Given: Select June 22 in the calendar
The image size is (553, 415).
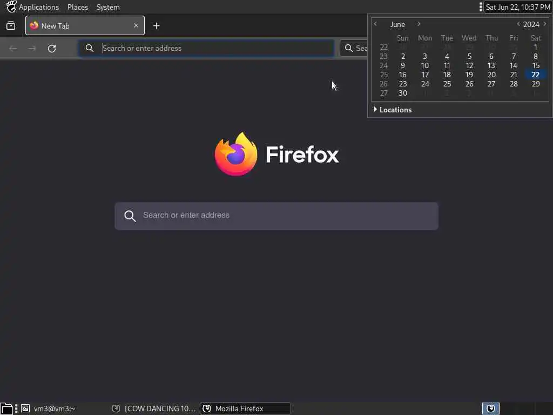Looking at the screenshot, I should pos(535,75).
